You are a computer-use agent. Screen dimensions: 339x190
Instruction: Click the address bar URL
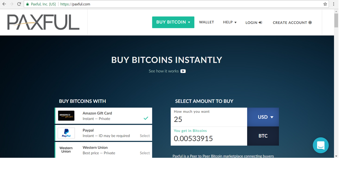click(75, 4)
